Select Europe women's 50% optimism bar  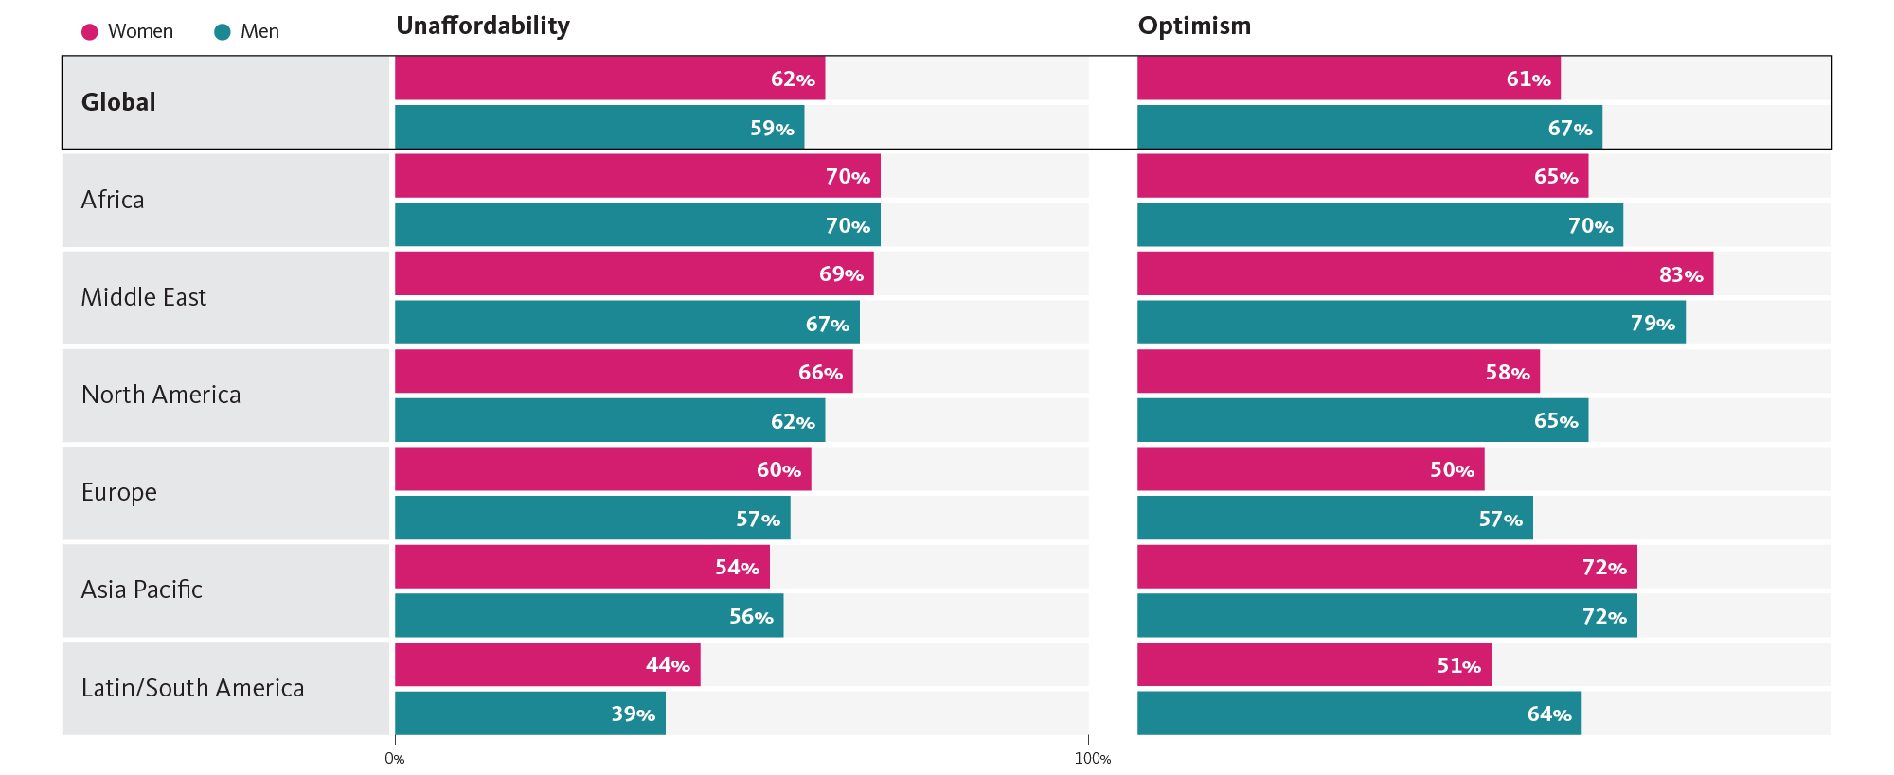1311,469
